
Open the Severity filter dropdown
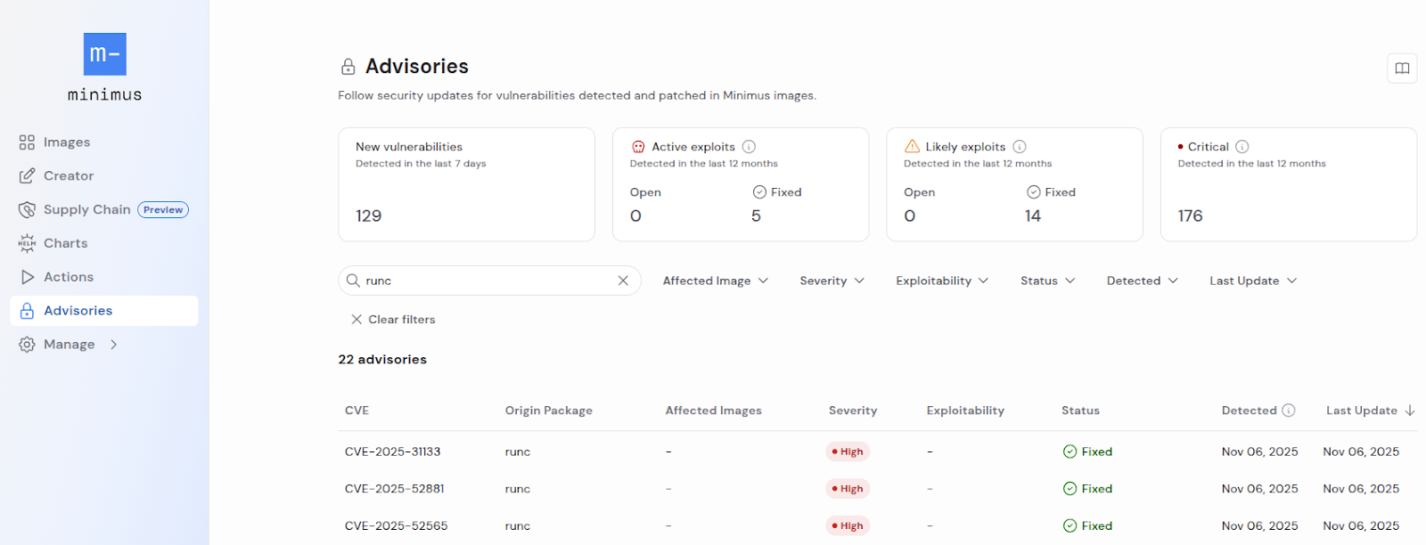coord(832,281)
